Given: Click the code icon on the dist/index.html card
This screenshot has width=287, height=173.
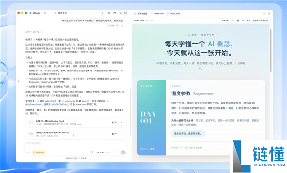Looking at the screenshot, I should point(31,122).
